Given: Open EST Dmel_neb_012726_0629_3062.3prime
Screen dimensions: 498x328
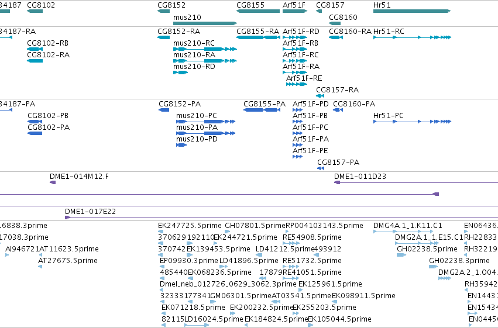Looking at the screenshot, I should click(x=162, y=290).
